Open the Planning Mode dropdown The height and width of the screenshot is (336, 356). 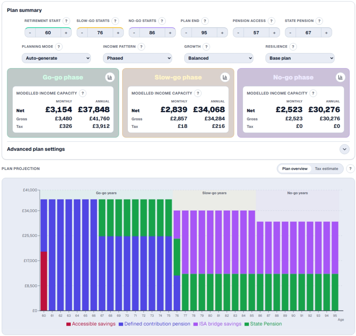(56, 58)
